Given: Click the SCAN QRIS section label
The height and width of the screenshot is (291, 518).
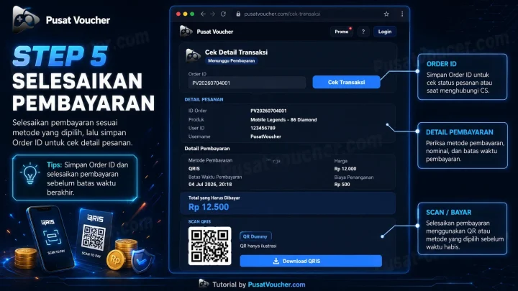Looking at the screenshot, I should tap(199, 222).
